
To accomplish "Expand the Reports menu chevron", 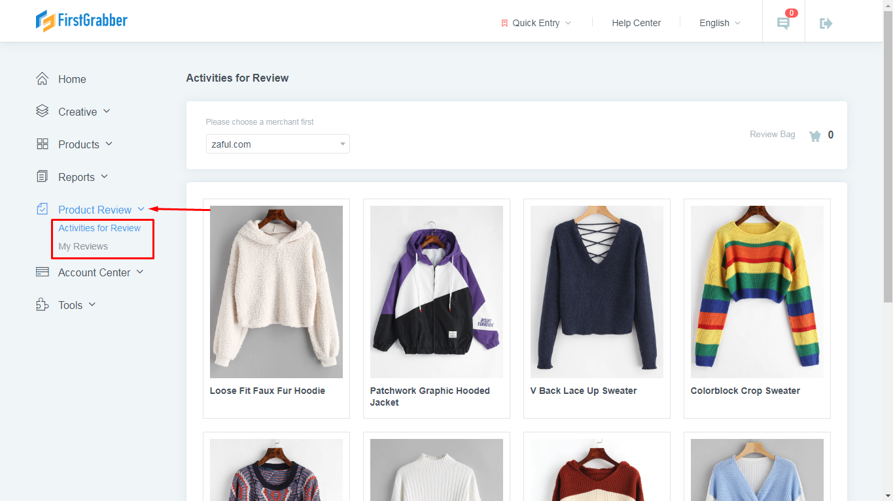I will [104, 176].
